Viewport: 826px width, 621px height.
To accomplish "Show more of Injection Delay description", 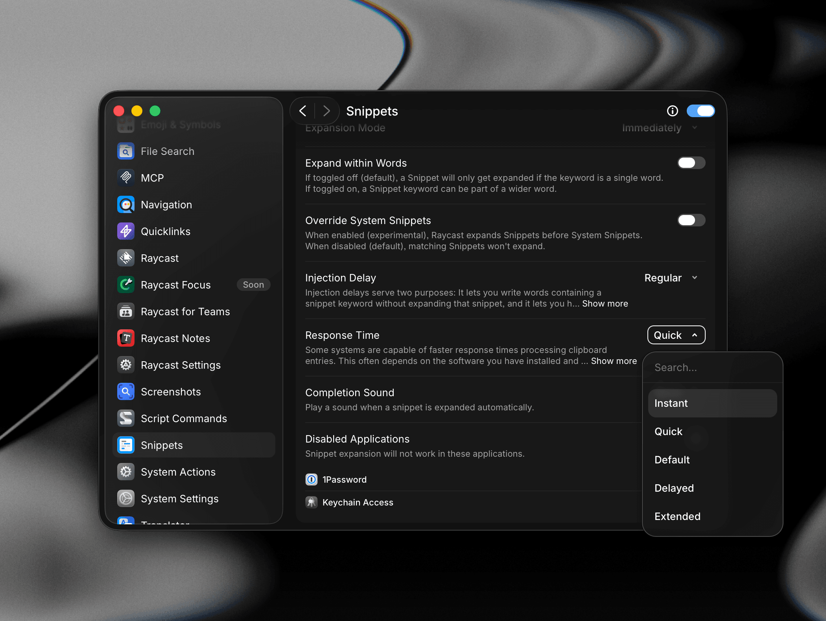I will 605,304.
